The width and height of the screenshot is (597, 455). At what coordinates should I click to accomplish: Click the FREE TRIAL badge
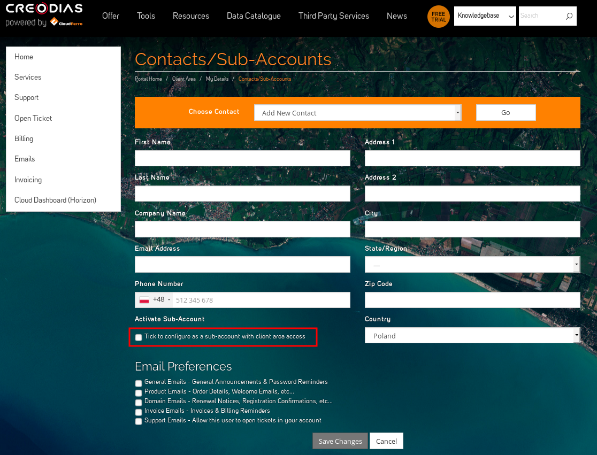pos(438,17)
